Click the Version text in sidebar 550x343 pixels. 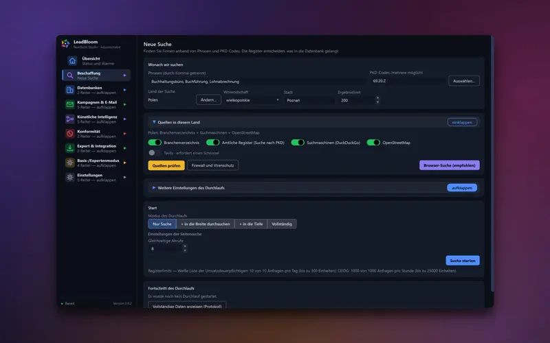(x=122, y=303)
